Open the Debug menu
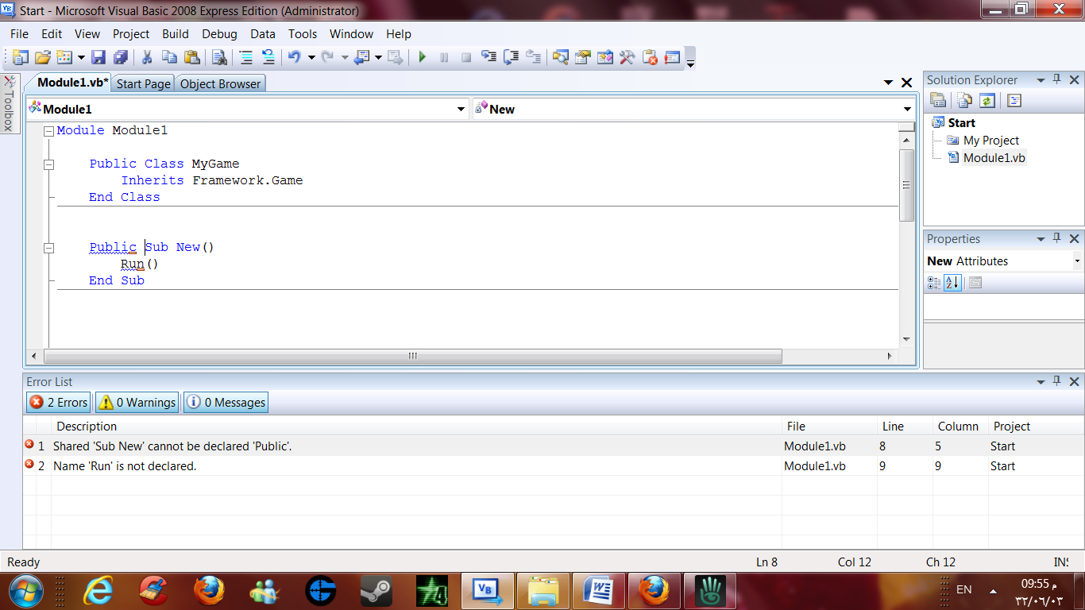Screen dimensions: 1085x610 tap(219, 33)
